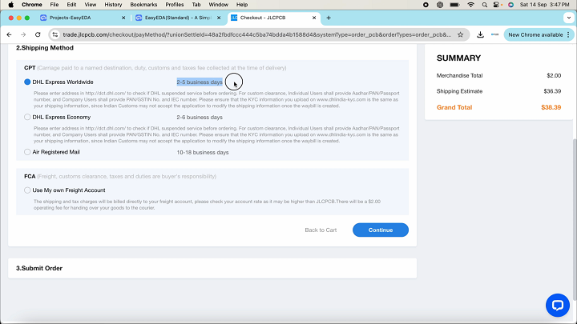Click Shipping Estimate amount $36.39
This screenshot has width=577, height=324.
point(552,91)
